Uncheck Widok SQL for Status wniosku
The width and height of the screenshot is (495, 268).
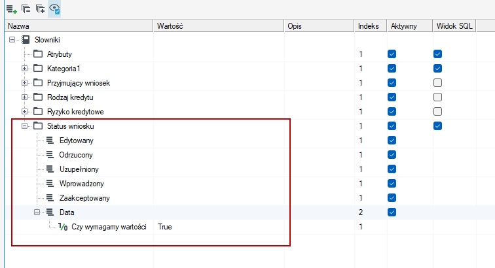(x=437, y=126)
